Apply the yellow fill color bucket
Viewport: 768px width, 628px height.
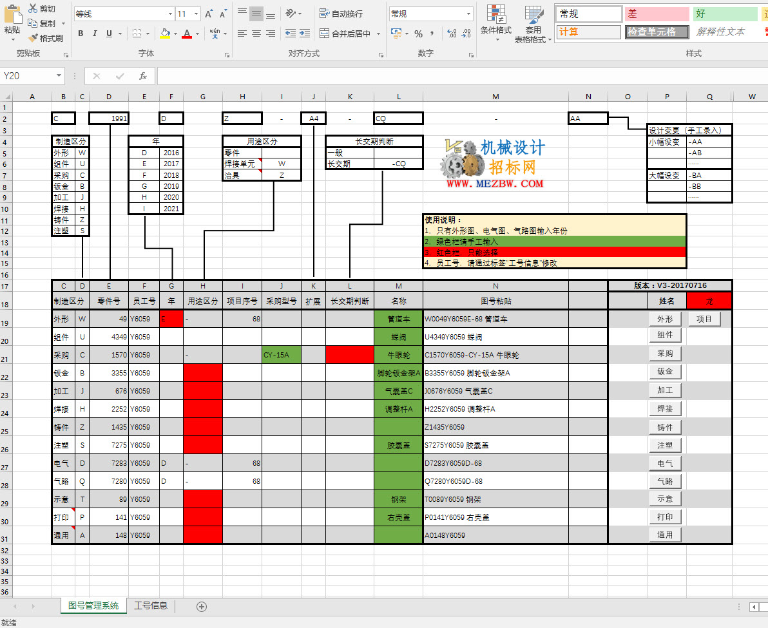pyautogui.click(x=165, y=33)
